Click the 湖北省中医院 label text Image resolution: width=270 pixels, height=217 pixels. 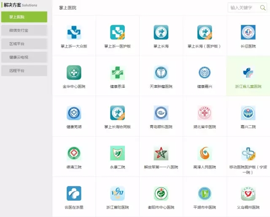click(205, 127)
